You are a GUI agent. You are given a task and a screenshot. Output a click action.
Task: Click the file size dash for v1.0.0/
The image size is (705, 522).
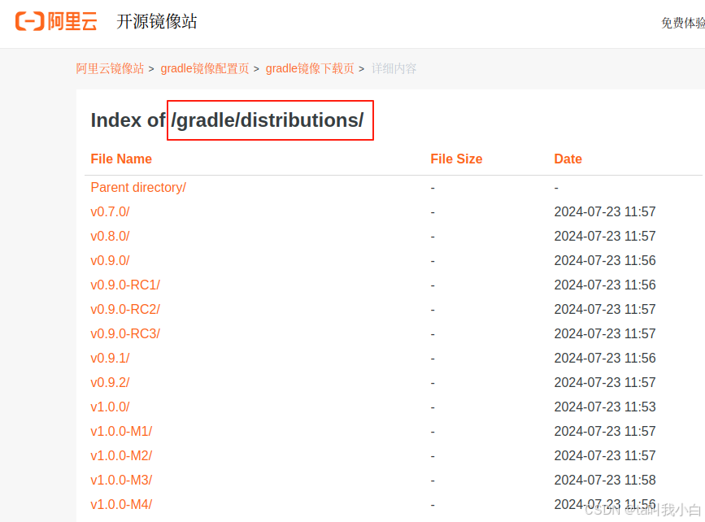[433, 407]
